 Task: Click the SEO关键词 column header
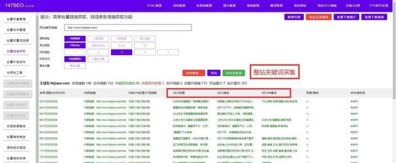269,93
